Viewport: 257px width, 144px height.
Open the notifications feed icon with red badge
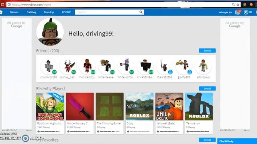238,12
